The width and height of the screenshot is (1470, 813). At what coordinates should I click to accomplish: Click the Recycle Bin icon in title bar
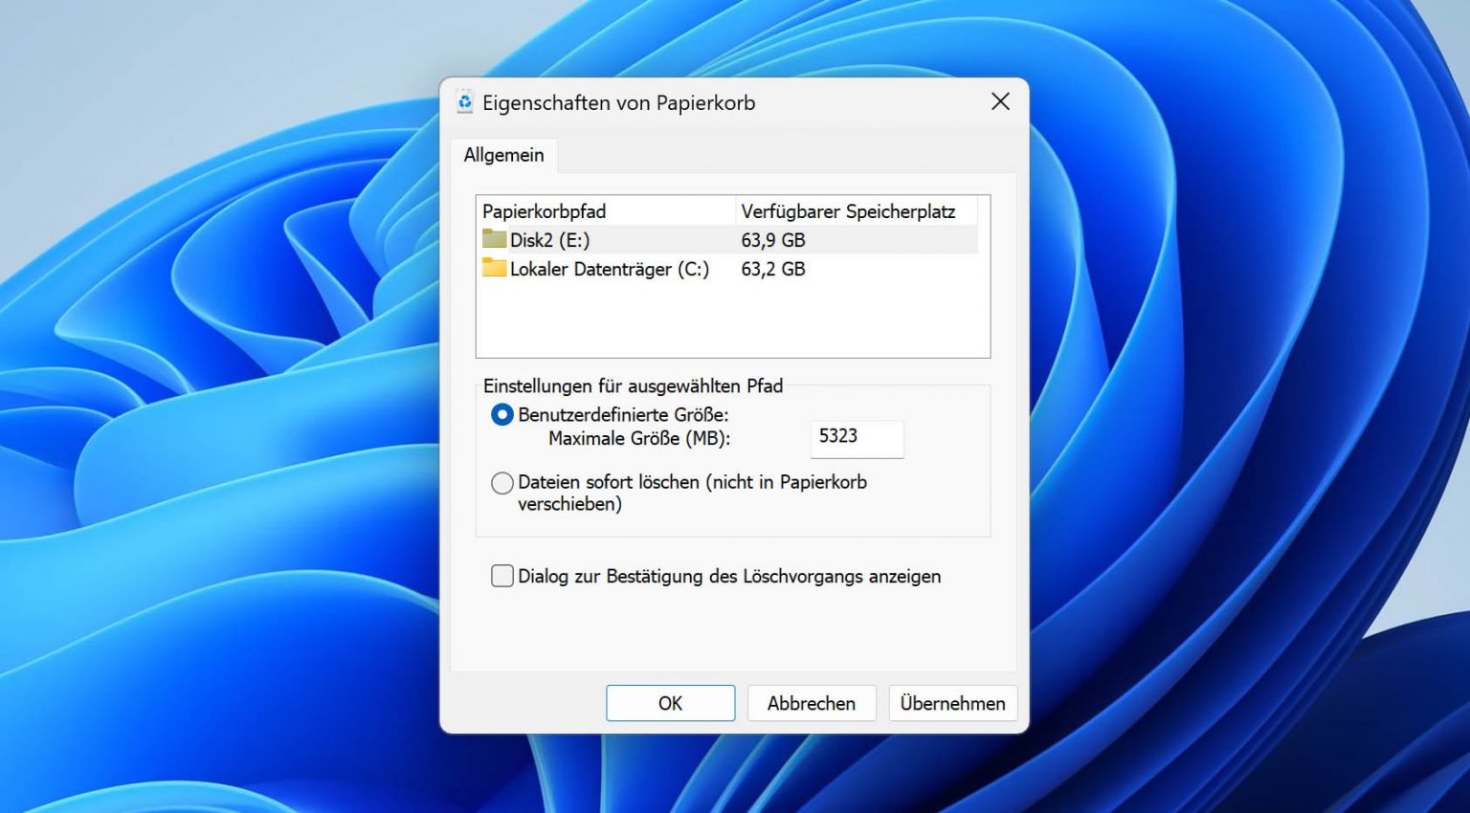[465, 102]
